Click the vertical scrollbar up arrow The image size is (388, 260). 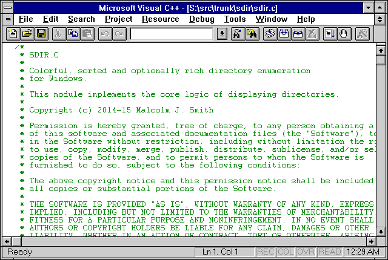click(x=381, y=51)
